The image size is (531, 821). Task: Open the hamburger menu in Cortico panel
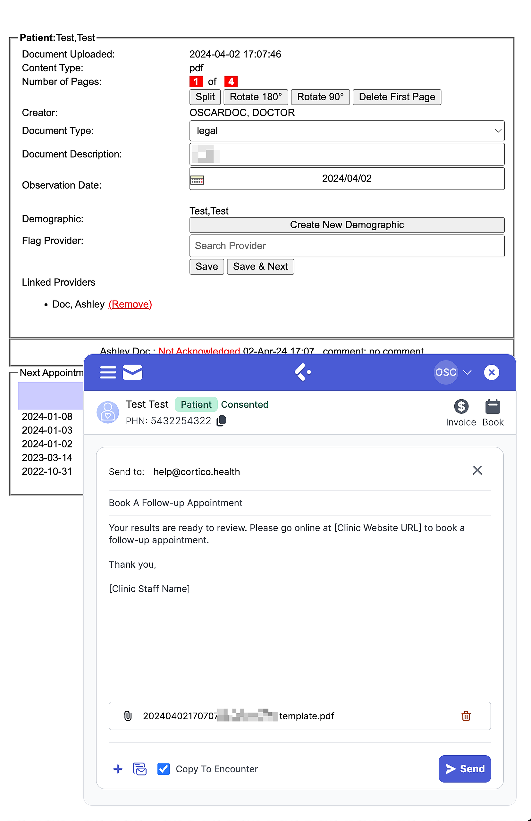[x=108, y=372]
